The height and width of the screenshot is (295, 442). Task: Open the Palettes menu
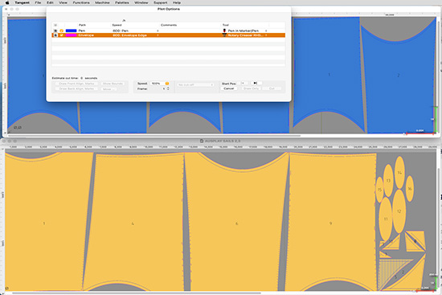(x=122, y=2)
